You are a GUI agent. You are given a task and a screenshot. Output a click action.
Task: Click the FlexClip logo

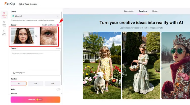pos(10,4)
